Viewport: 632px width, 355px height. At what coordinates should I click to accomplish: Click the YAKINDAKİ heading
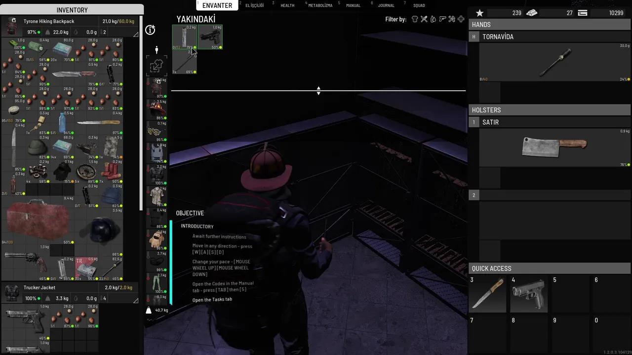(x=196, y=19)
